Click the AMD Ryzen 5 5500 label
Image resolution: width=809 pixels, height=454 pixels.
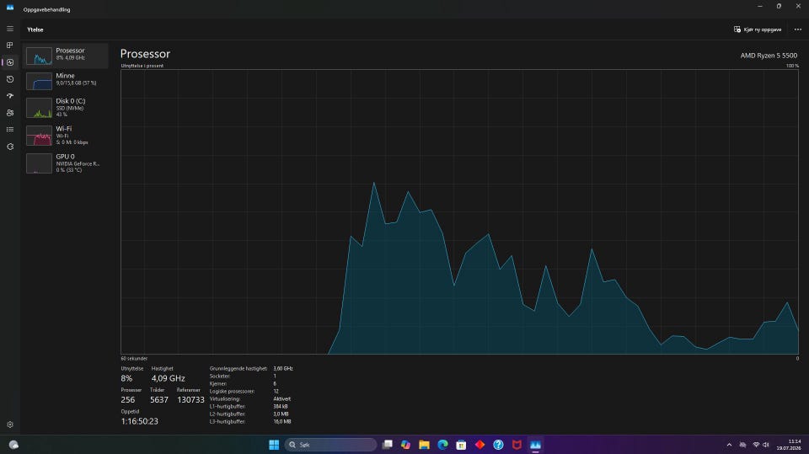pyautogui.click(x=769, y=56)
